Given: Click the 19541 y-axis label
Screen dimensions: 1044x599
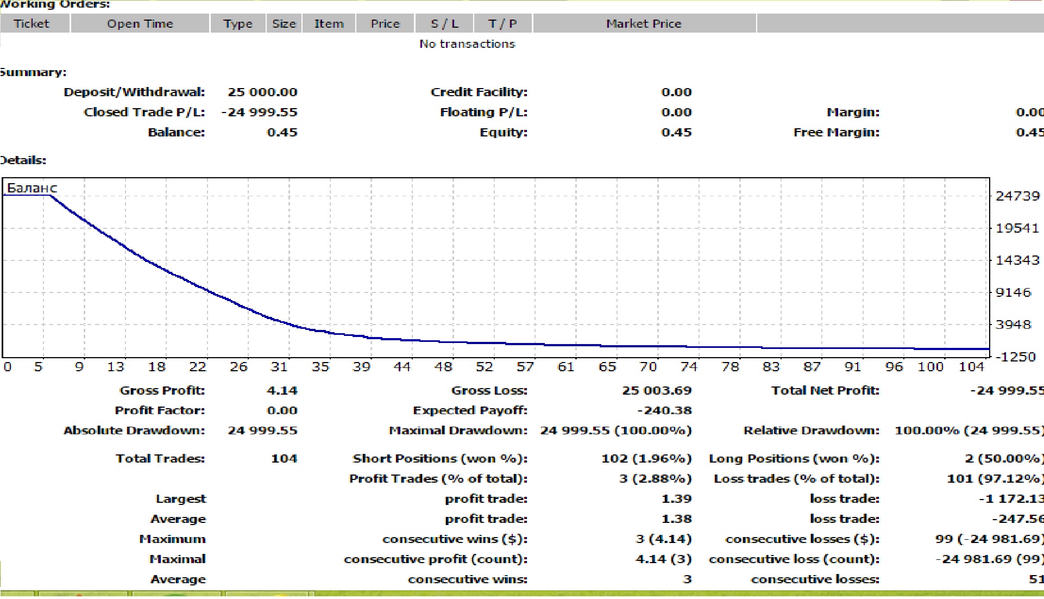Looking at the screenshot, I should pyautogui.click(x=1017, y=228).
